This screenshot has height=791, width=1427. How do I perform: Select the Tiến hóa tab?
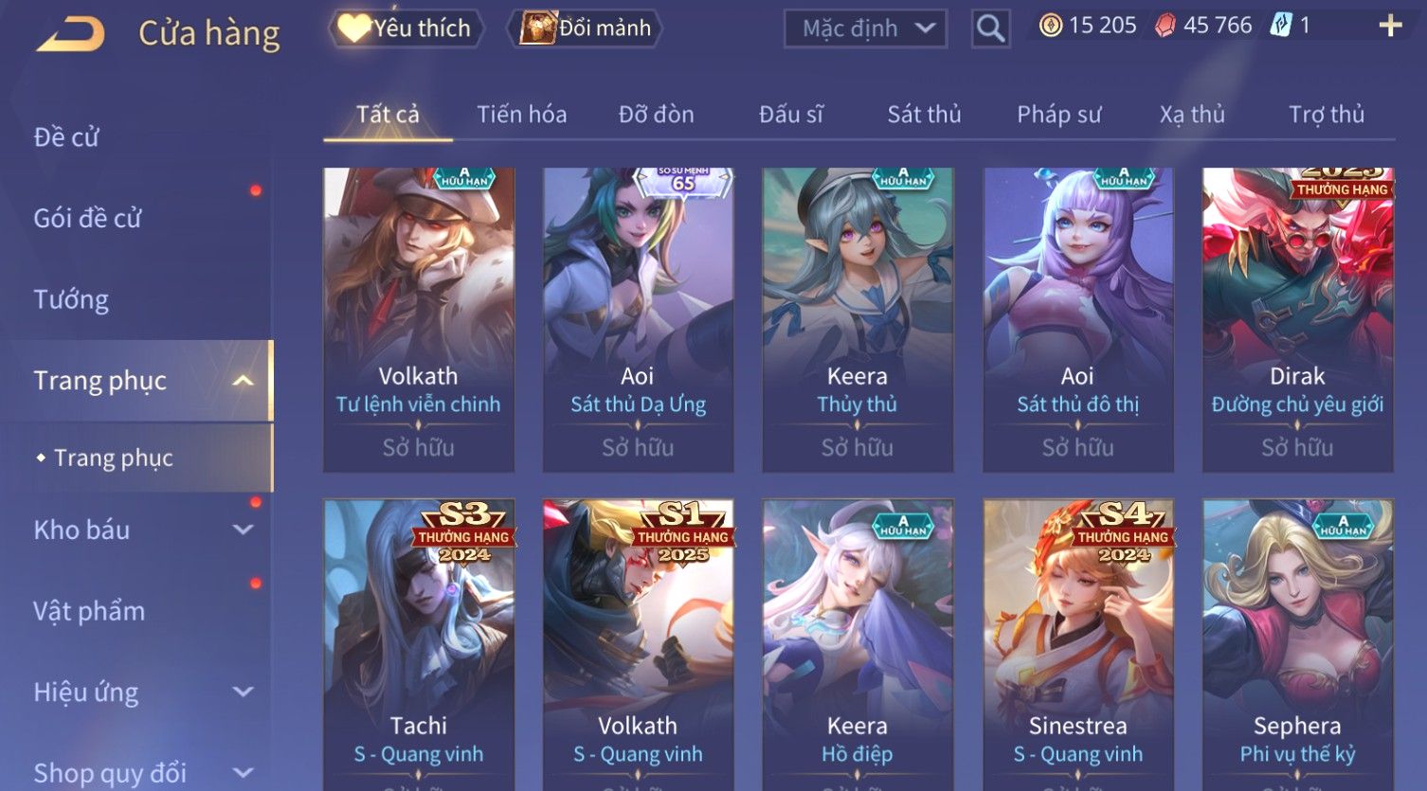[522, 115]
